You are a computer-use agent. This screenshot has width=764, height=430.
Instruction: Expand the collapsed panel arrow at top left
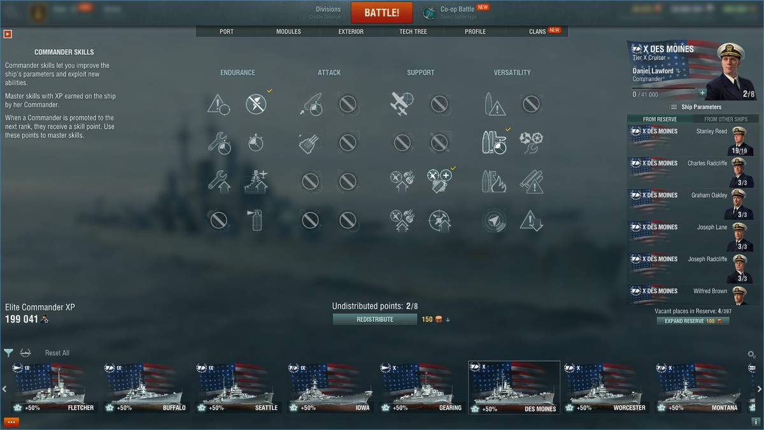(x=8, y=34)
